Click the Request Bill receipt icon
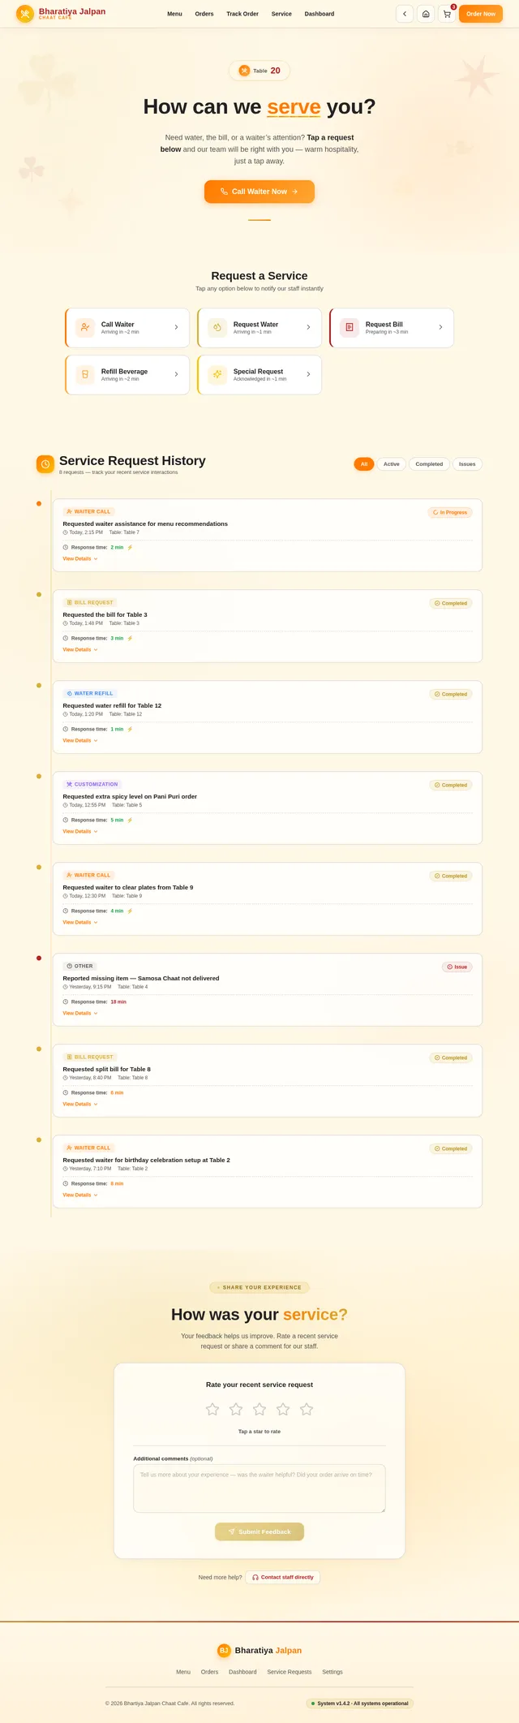This screenshot has height=1723, width=519. point(350,327)
